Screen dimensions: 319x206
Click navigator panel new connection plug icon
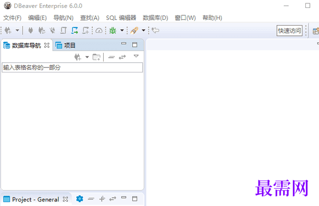[x=77, y=57]
